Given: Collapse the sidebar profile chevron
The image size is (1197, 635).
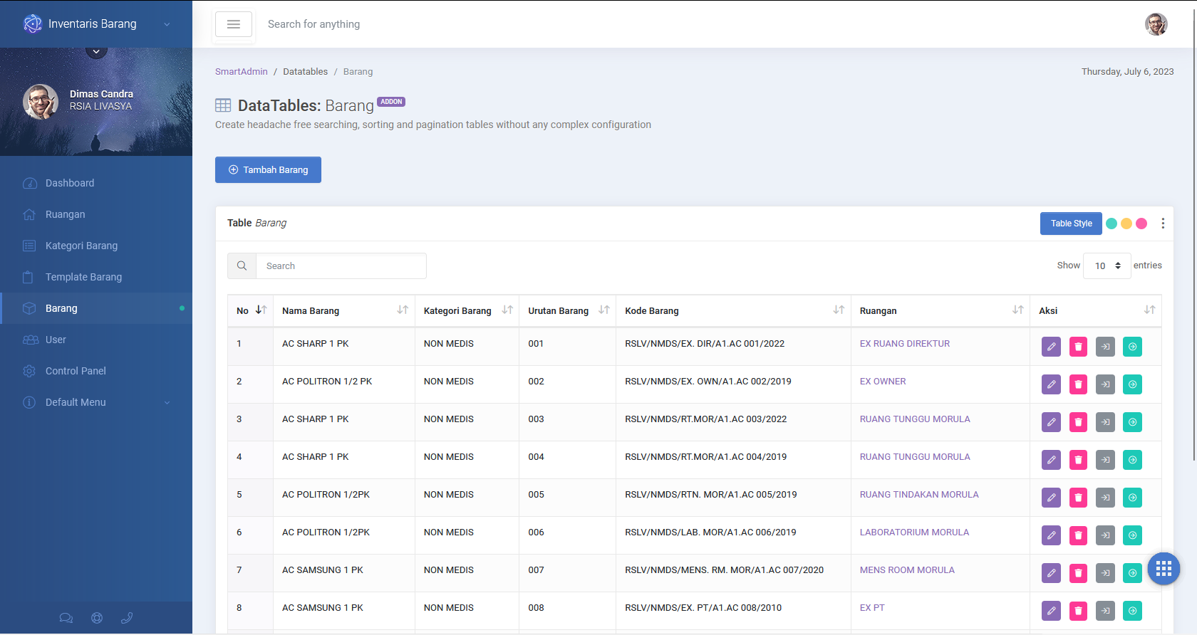Looking at the screenshot, I should pyautogui.click(x=96, y=51).
